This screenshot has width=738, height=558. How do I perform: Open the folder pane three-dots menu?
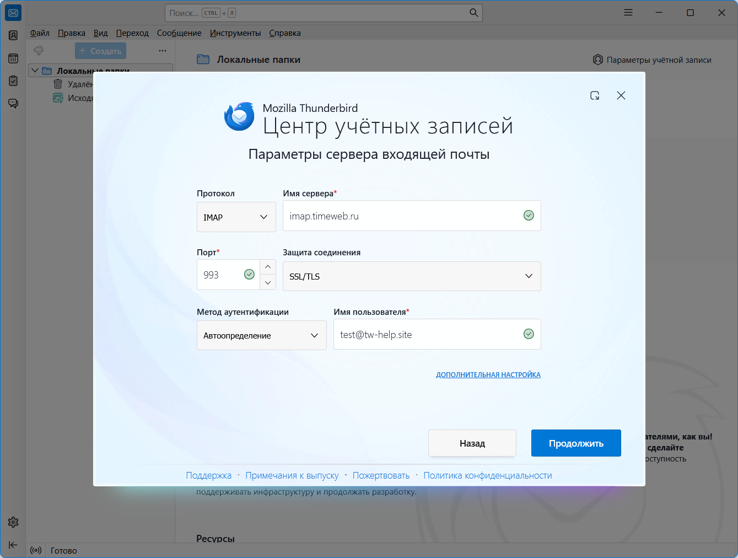click(x=163, y=51)
